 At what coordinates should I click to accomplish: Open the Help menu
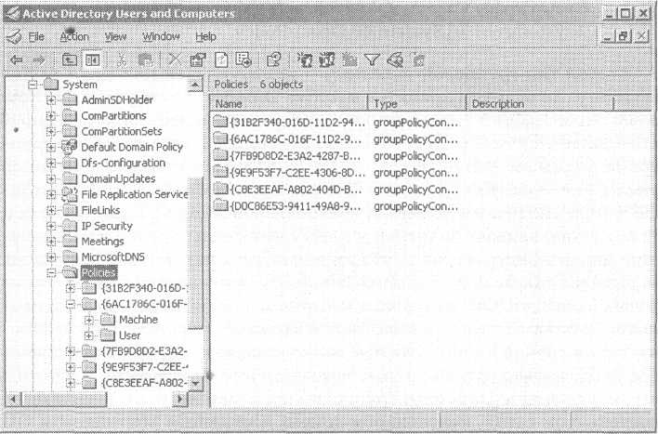(205, 37)
